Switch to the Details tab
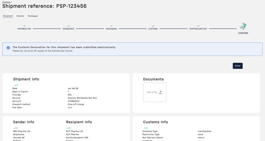Image resolution: width=265 pixels, height=141 pixels. 20,16
